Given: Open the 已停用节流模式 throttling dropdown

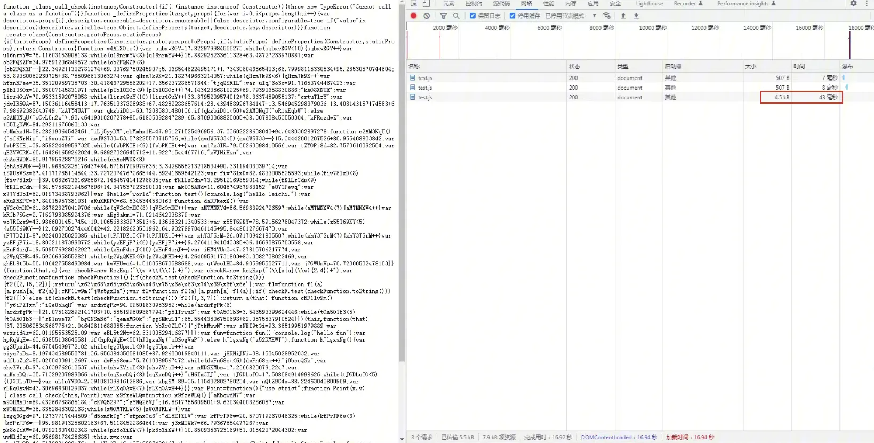Looking at the screenshot, I should pos(570,16).
